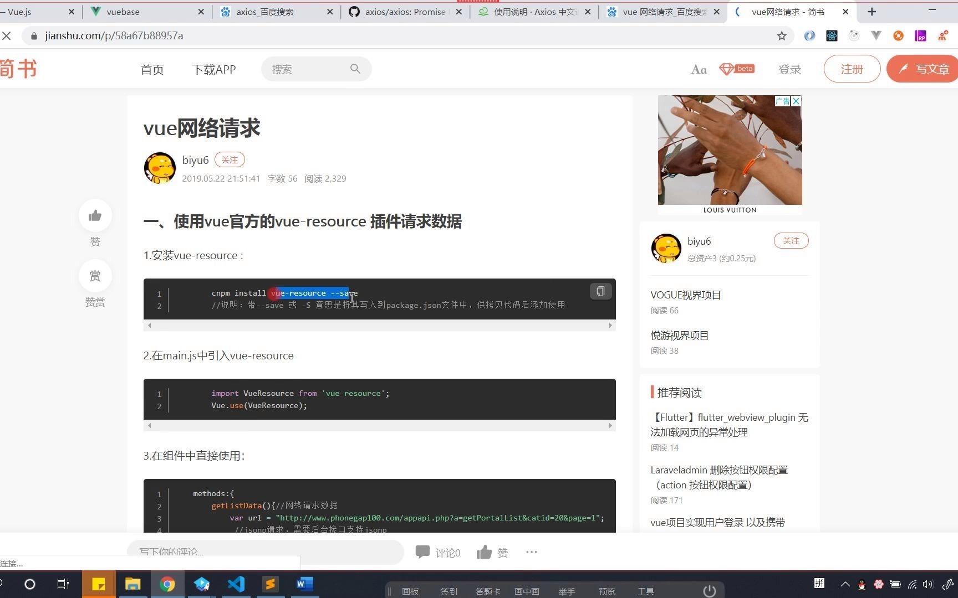Screen dimensions: 958x598
Task: Click 工具 in classroom toolbar
Action: point(646,591)
